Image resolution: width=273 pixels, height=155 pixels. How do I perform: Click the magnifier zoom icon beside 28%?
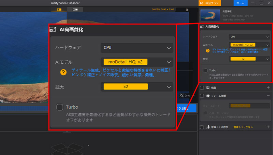coord(182,95)
